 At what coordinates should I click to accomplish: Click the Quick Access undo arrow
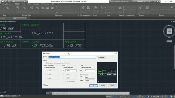(16, 1)
